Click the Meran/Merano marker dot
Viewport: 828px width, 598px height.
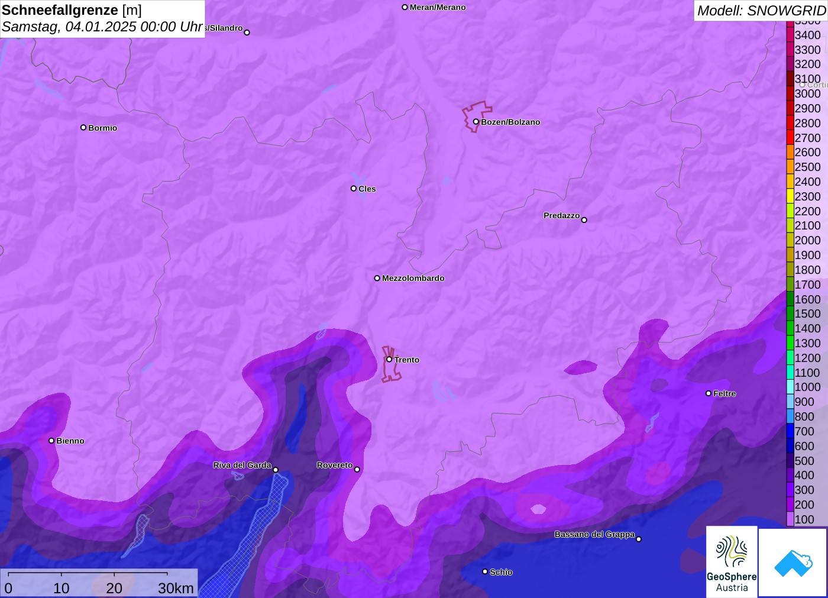405,7
